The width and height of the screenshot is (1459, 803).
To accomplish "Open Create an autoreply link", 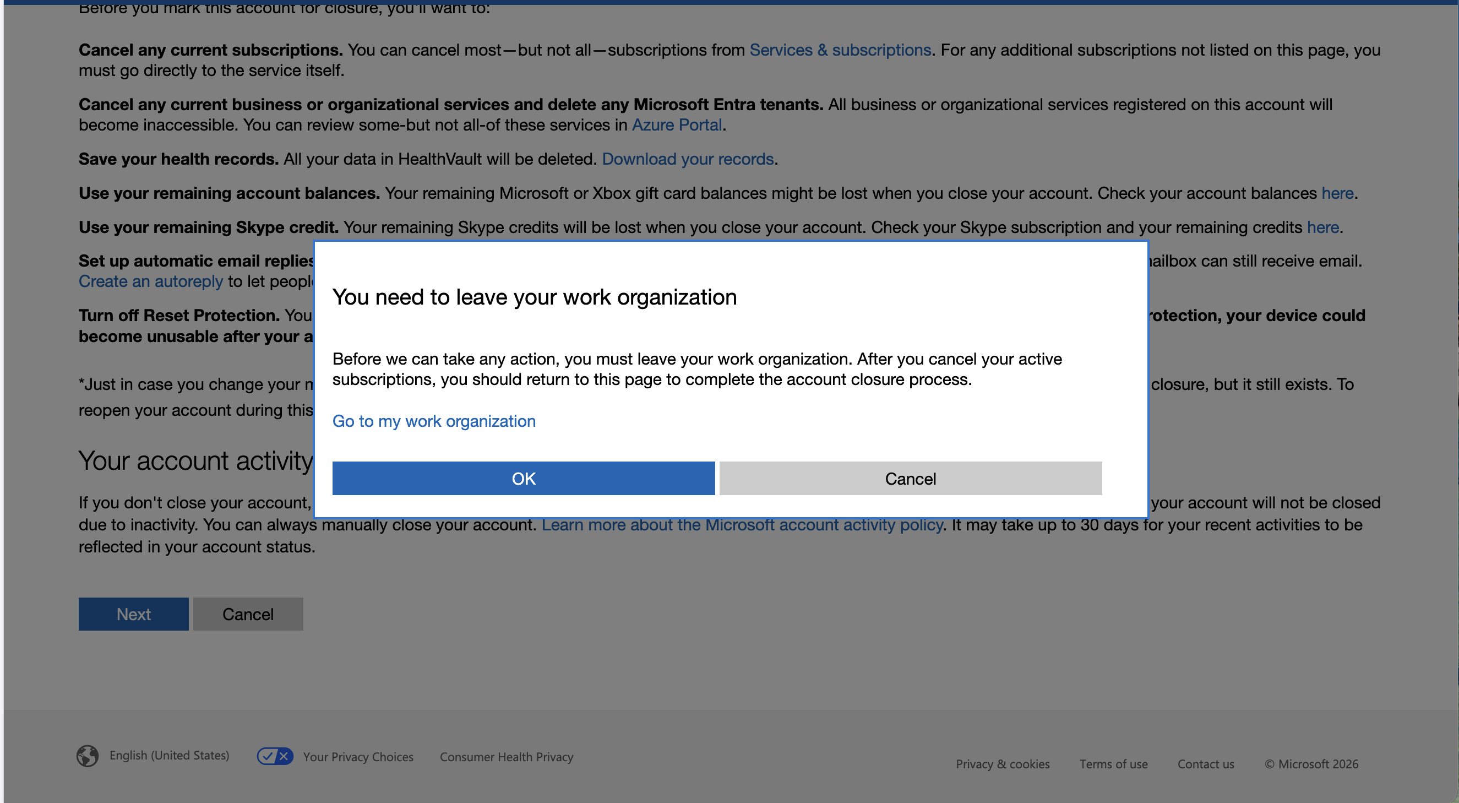I will [x=151, y=281].
